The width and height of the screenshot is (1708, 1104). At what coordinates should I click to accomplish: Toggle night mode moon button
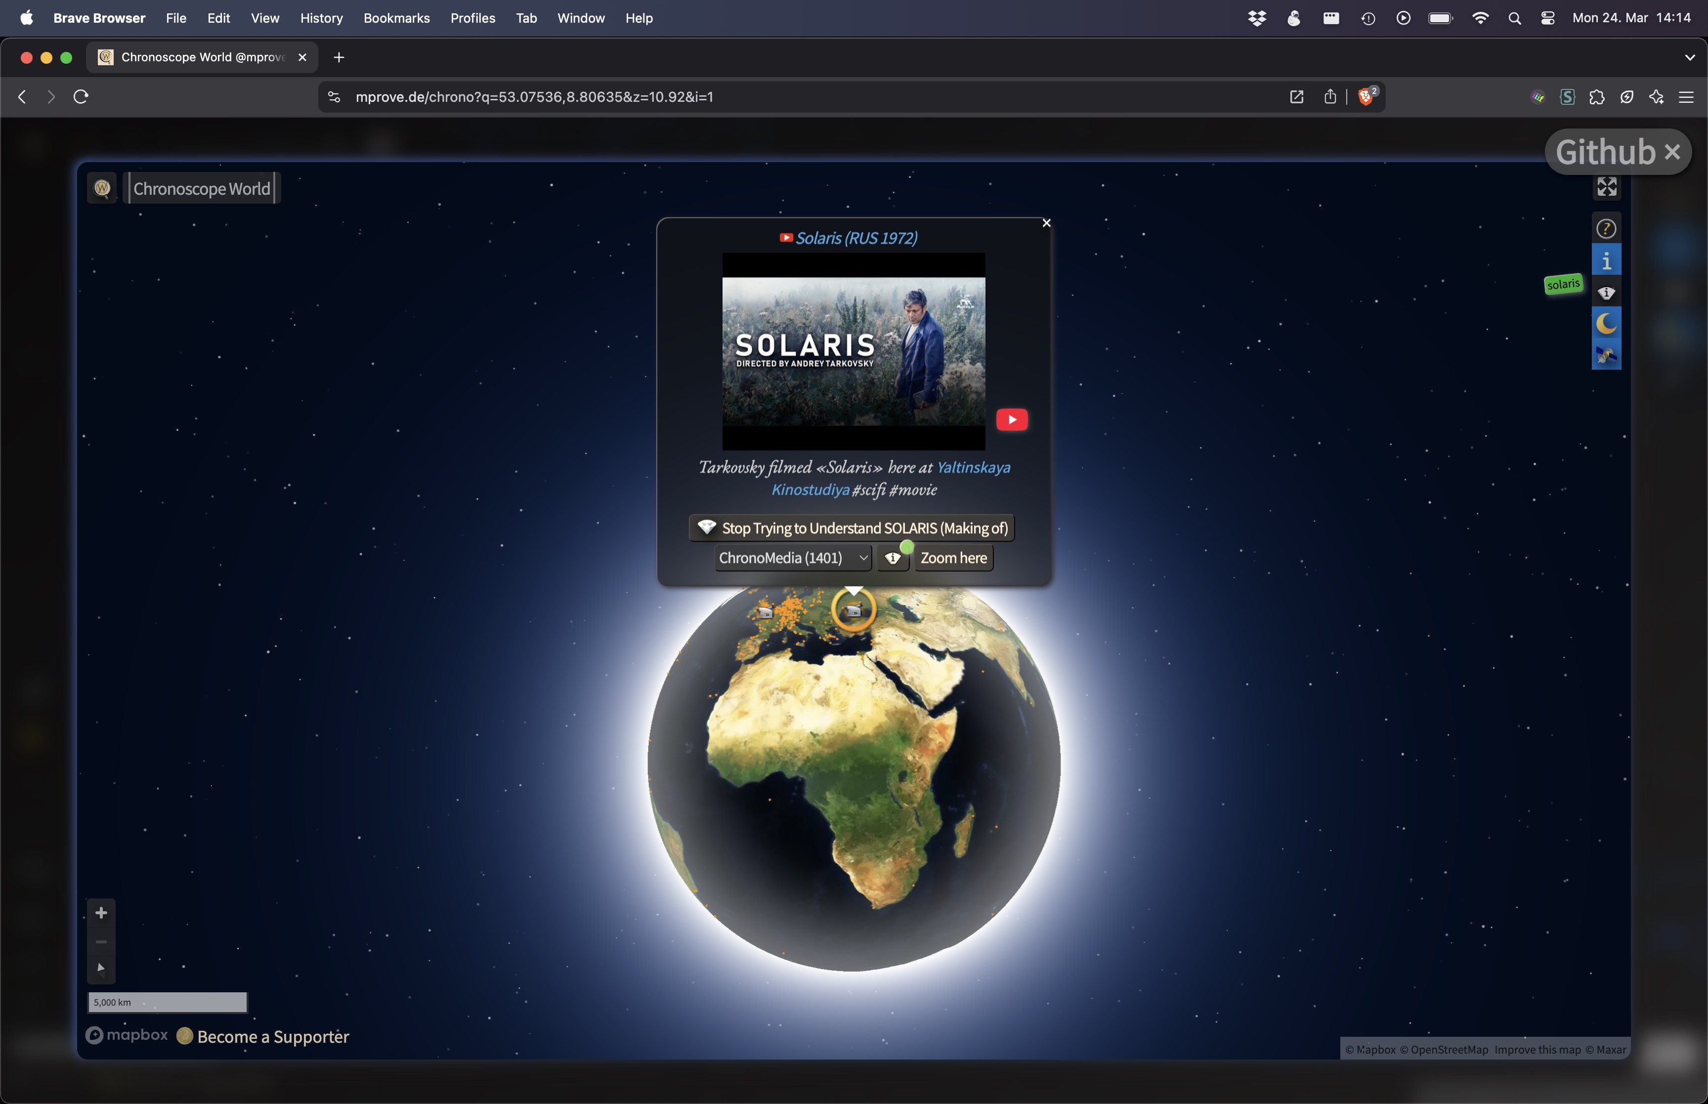(1606, 323)
